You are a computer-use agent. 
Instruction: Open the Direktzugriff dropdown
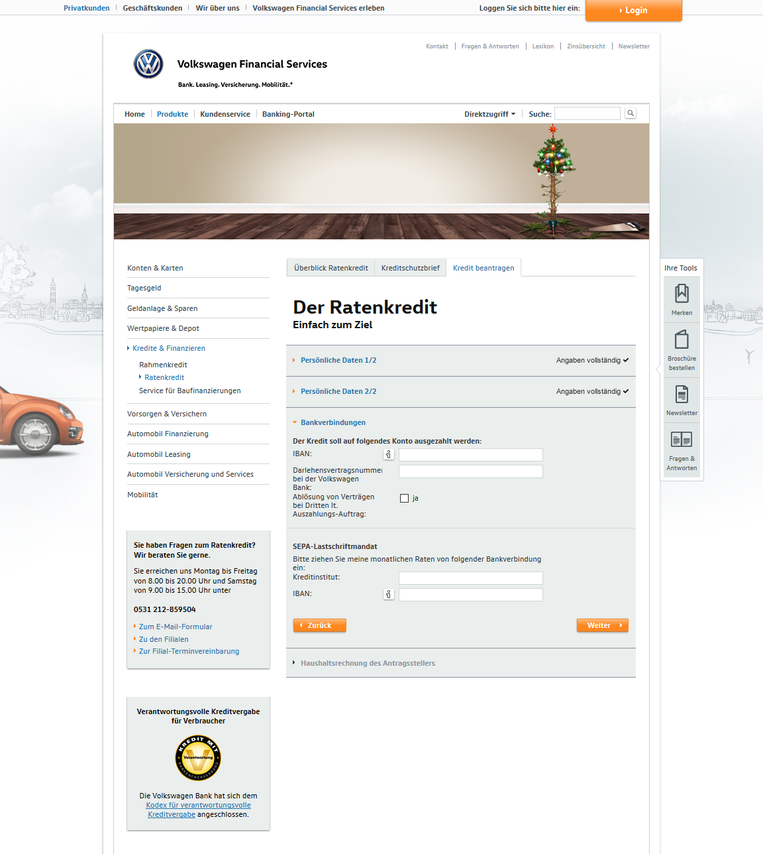(489, 114)
